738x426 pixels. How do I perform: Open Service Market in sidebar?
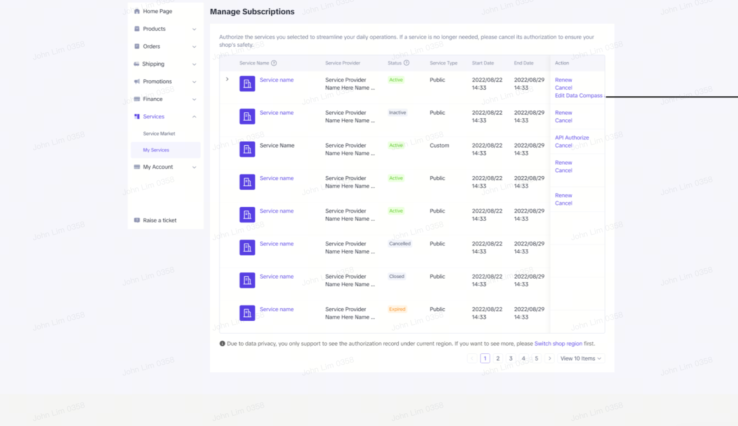tap(159, 133)
